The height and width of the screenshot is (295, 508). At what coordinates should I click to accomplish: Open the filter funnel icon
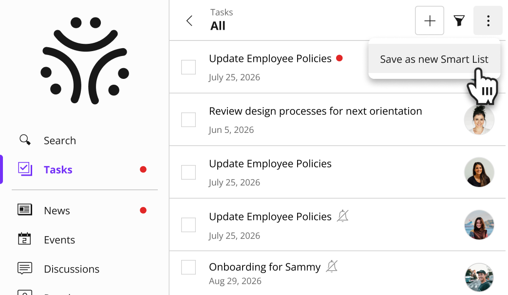click(459, 21)
